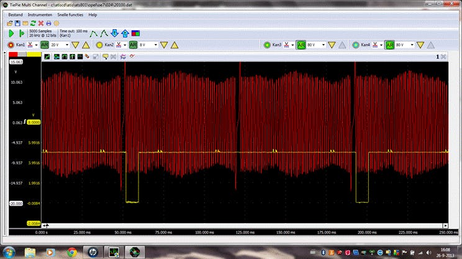Click the red X delete icon
The height and width of the screenshot is (259, 462).
point(40,23)
